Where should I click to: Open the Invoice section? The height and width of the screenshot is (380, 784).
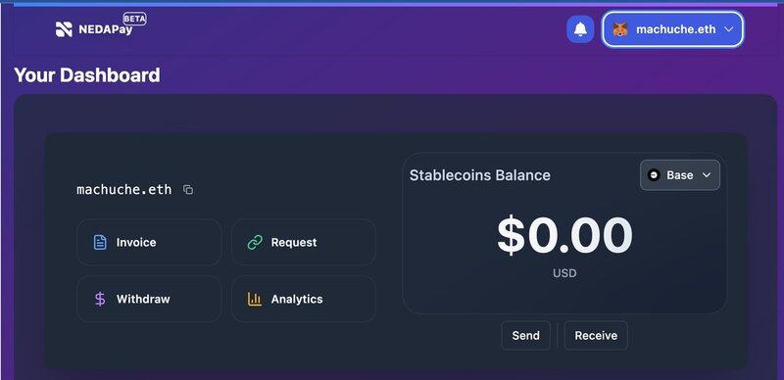click(x=149, y=242)
